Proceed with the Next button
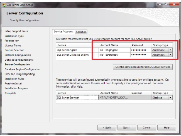The width and height of the screenshot is (181, 136). [x=127, y=128]
